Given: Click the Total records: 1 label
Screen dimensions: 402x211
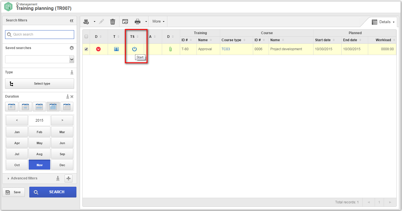Looking at the screenshot, I should tap(347, 202).
